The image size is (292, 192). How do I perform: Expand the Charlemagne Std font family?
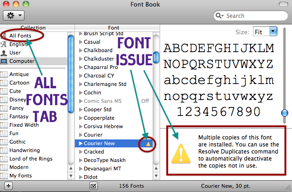[x=81, y=84]
